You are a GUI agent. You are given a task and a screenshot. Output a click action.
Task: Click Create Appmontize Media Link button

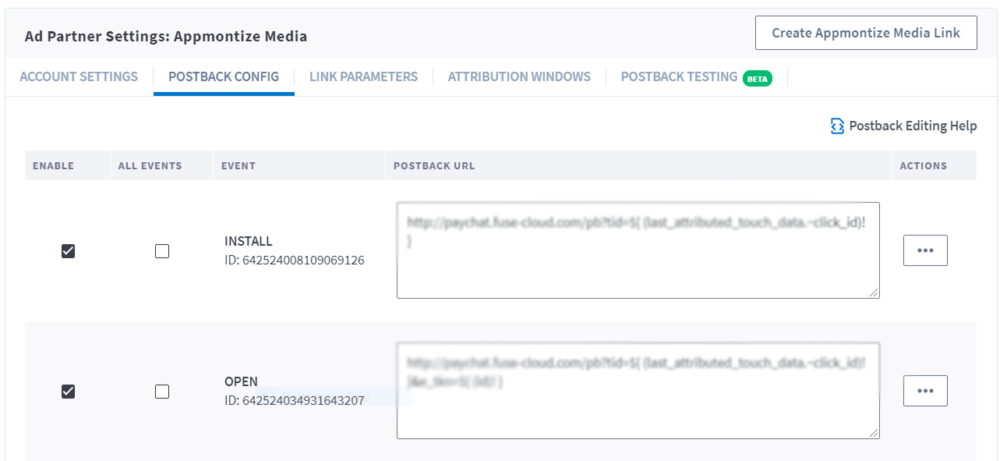[x=866, y=33]
